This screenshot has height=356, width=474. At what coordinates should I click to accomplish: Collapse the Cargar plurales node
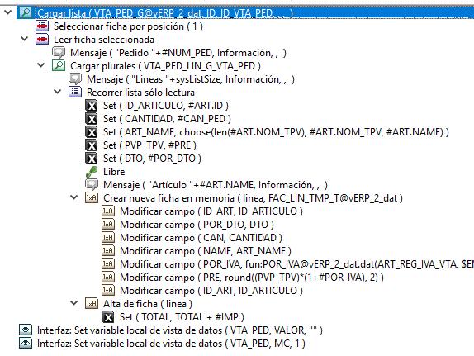[x=40, y=65]
